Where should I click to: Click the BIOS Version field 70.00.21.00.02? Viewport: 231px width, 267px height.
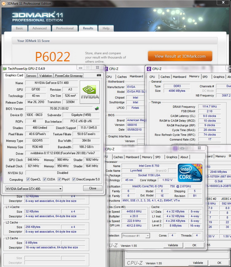point(59,108)
